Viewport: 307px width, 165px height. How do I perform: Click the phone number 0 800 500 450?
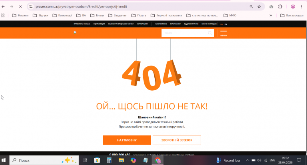[120, 154]
